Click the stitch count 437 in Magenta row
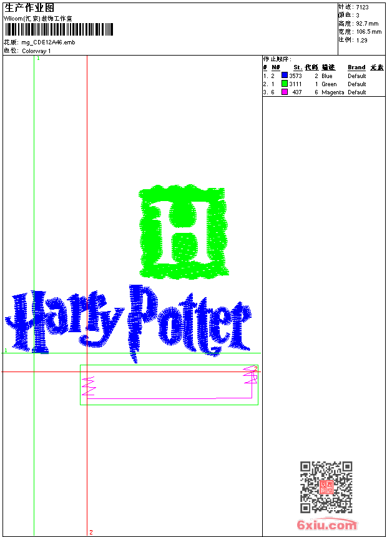Image resolution: width=387 pixels, height=537 pixels. coord(297,92)
